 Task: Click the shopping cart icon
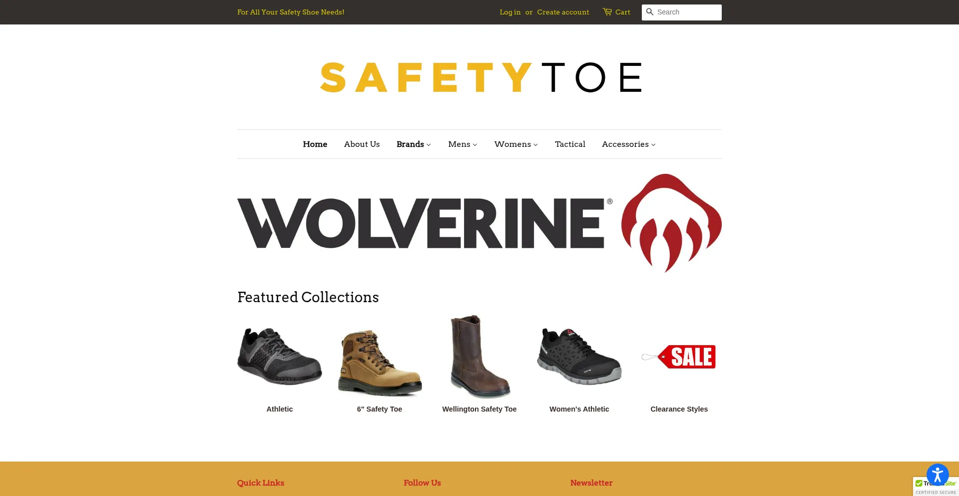click(x=607, y=11)
